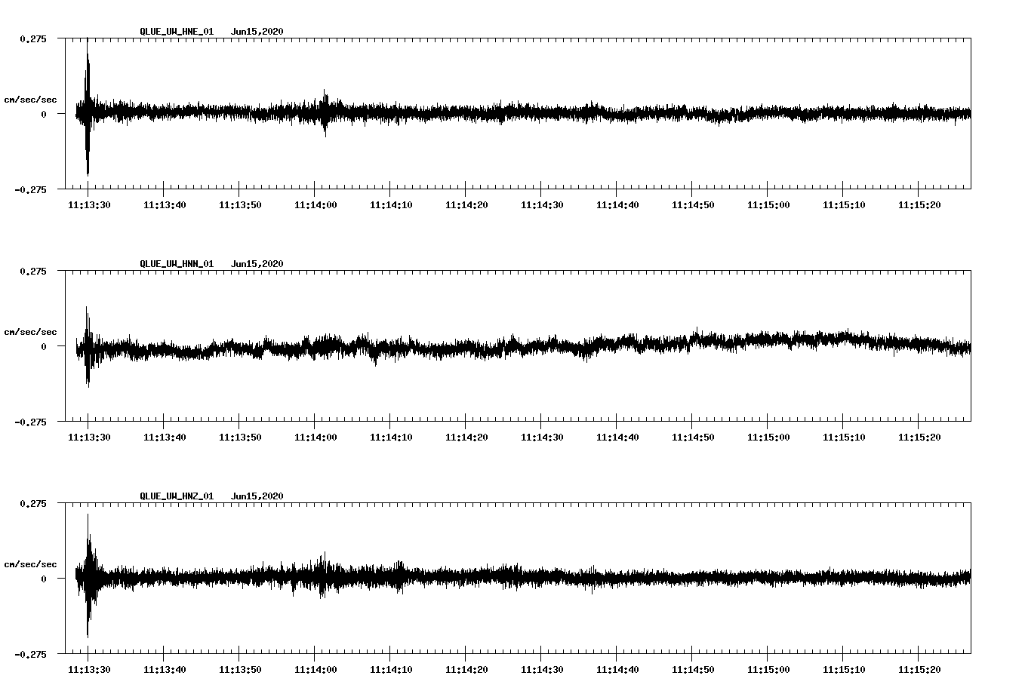Click the 11:14:00 time label under HNZ plot
Viewport: 1025px width, 697px height.
pos(316,670)
